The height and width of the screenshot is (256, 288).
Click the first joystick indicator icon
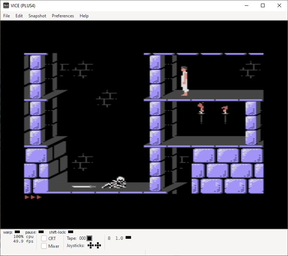(90, 245)
